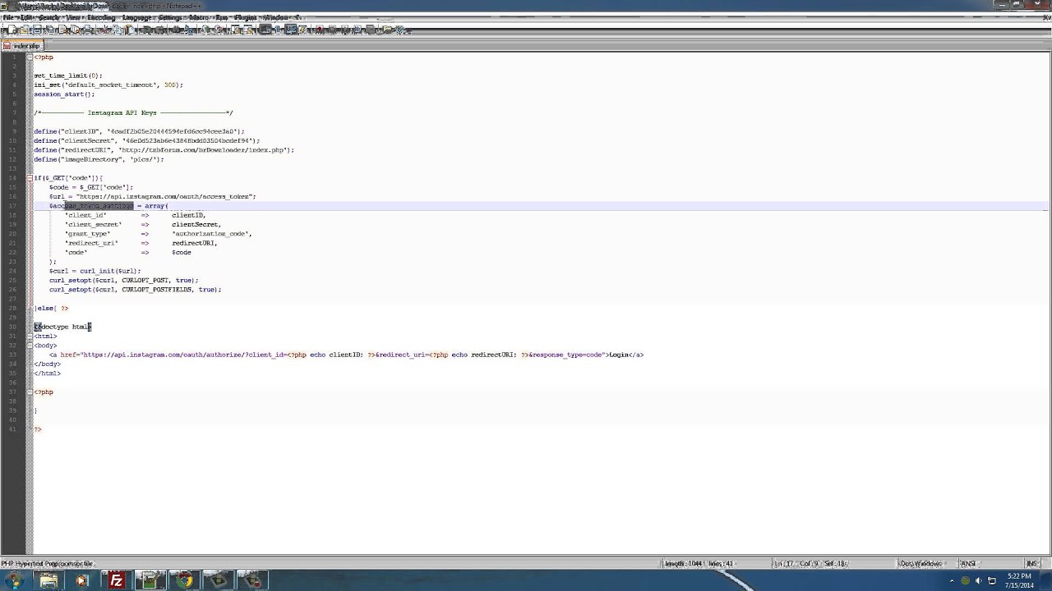This screenshot has height=591, width=1052.
Task: Click the set_time_limit(0); code line
Action: coord(68,76)
